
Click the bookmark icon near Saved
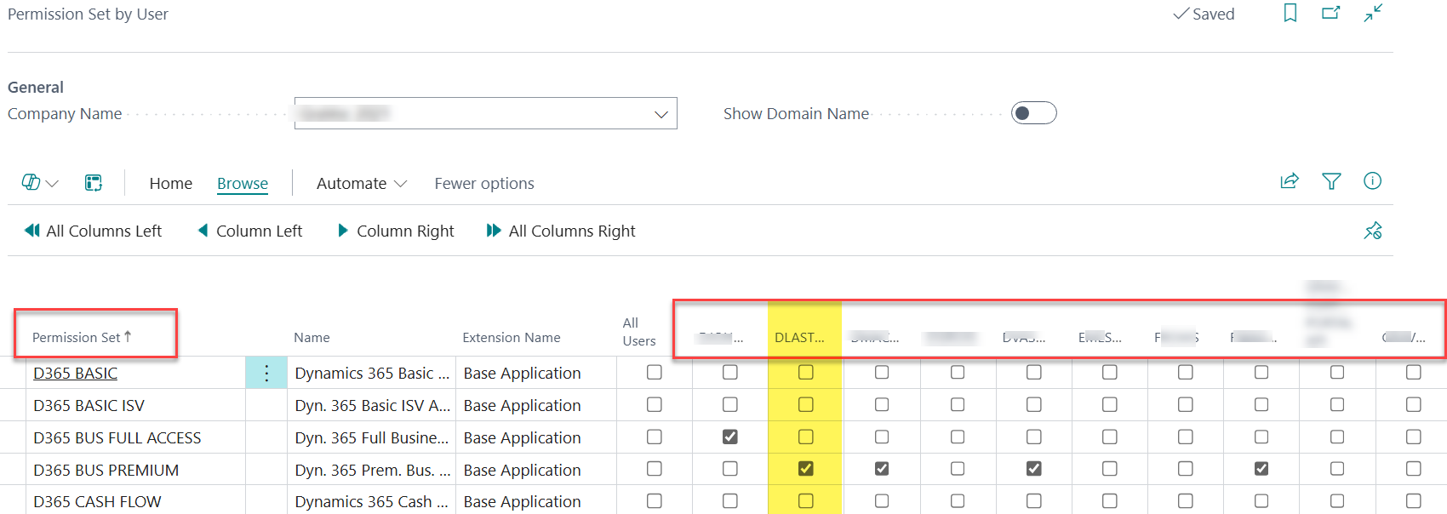coord(1290,13)
